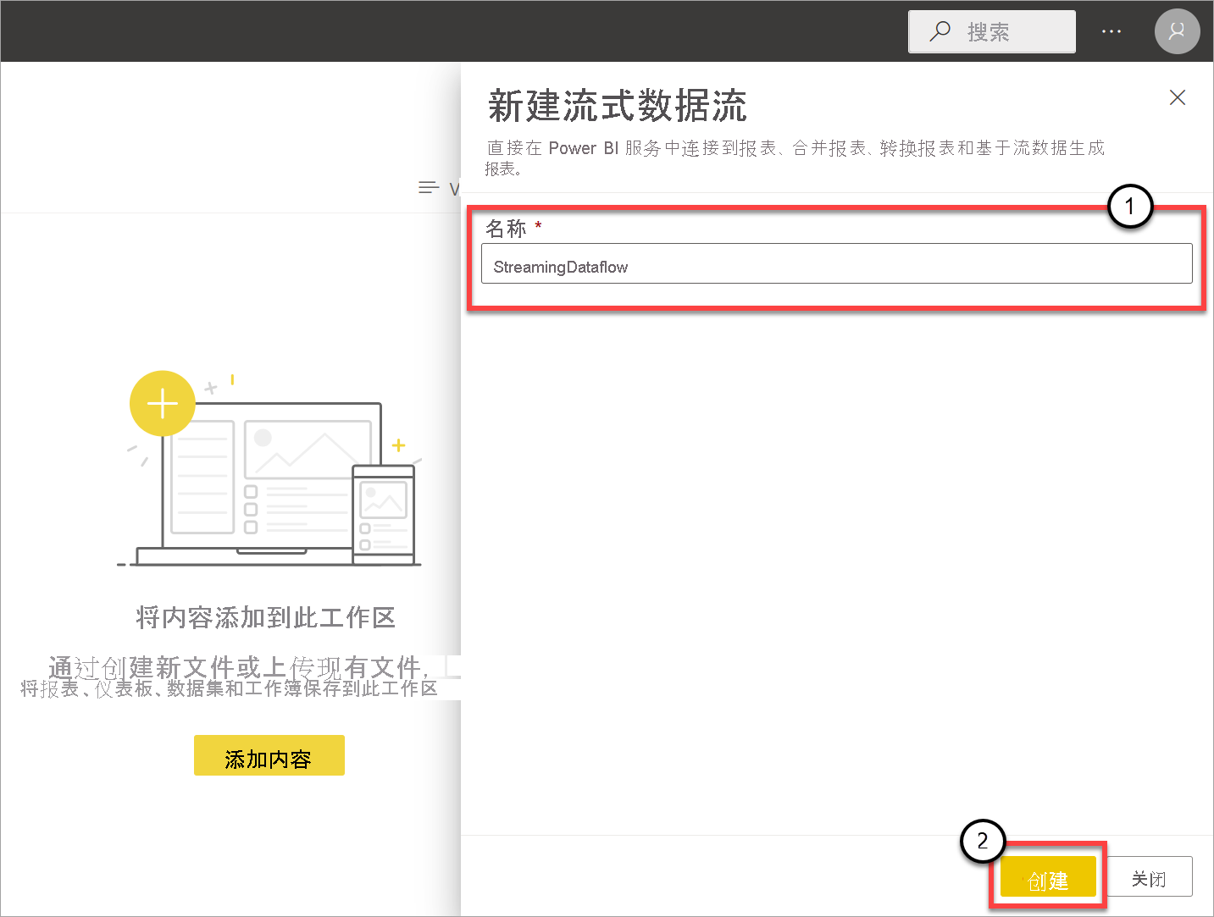Open the 搜索 search dropdown field
Image resolution: width=1214 pixels, height=917 pixels.
tap(991, 31)
